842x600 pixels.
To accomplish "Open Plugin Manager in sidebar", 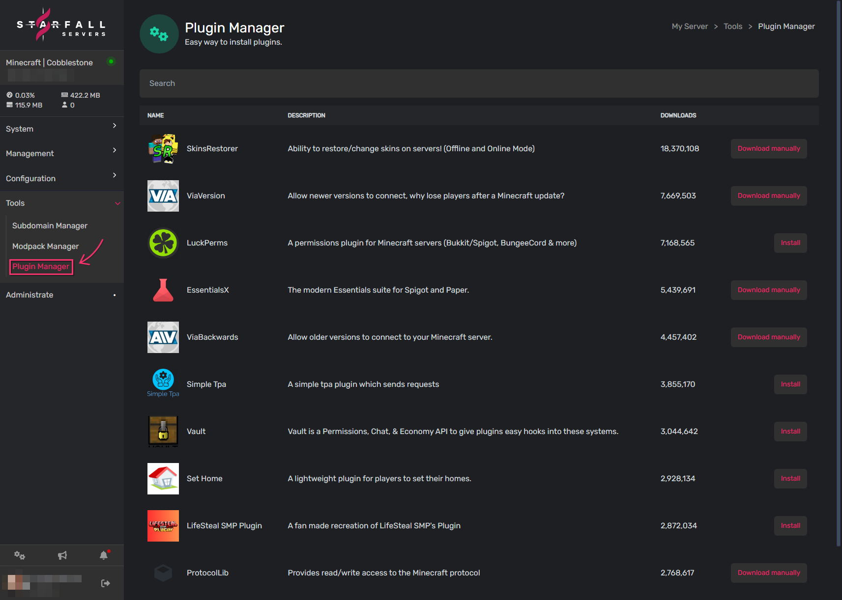I will click(x=41, y=267).
